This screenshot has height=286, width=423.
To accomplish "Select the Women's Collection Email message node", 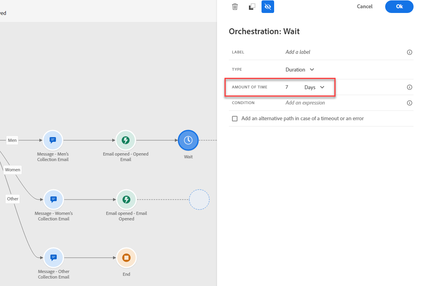I will [x=54, y=199].
